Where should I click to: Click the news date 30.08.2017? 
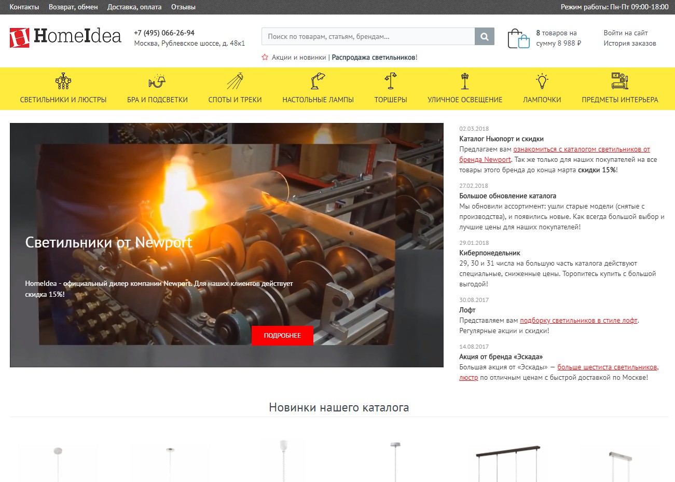pyautogui.click(x=474, y=300)
